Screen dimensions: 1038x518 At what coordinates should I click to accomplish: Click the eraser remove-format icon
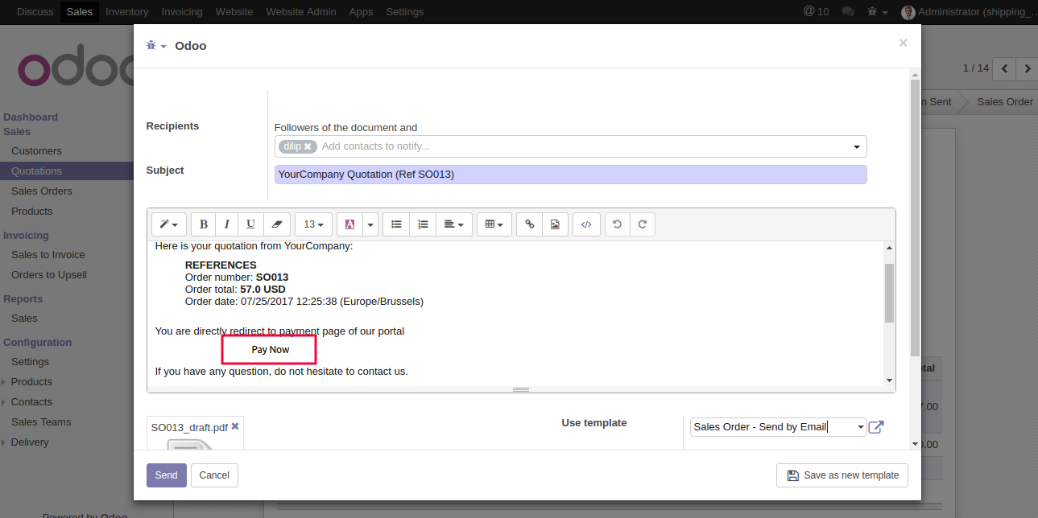tap(276, 224)
